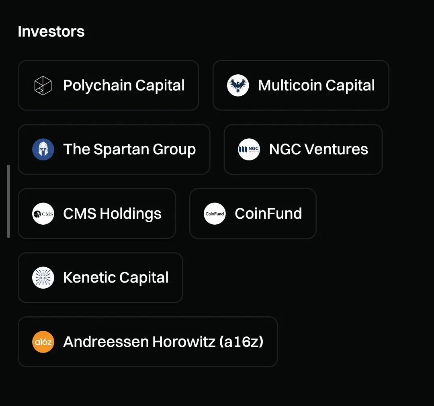The image size is (434, 406).
Task: Select the CoinFund name text
Action: pos(268,213)
